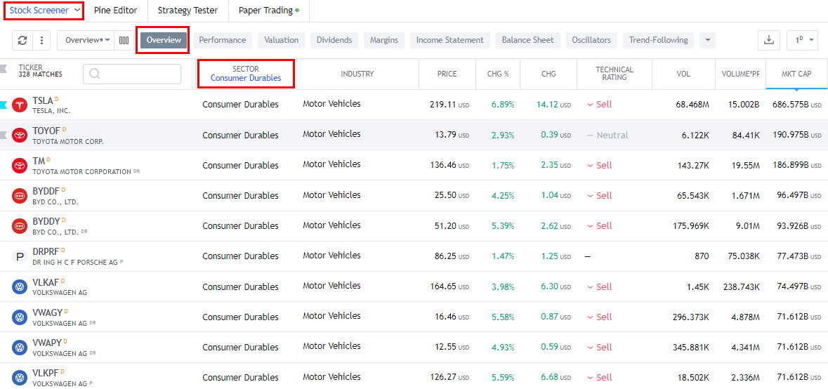Click DRPRF volume value 870
The image size is (828, 389).
tap(702, 256)
